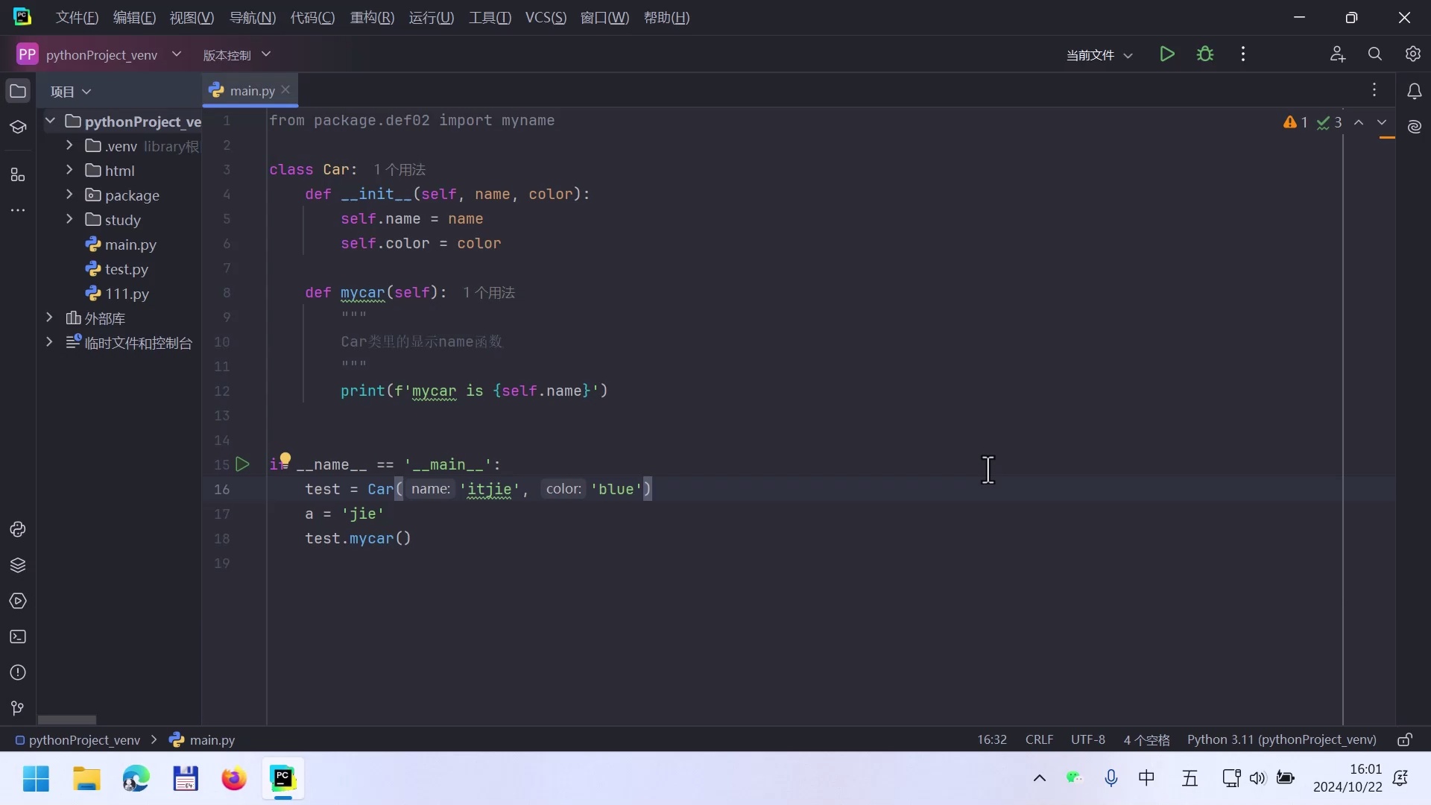The image size is (1431, 805).
Task: Open the 版本控制 dropdown
Action: (x=236, y=55)
